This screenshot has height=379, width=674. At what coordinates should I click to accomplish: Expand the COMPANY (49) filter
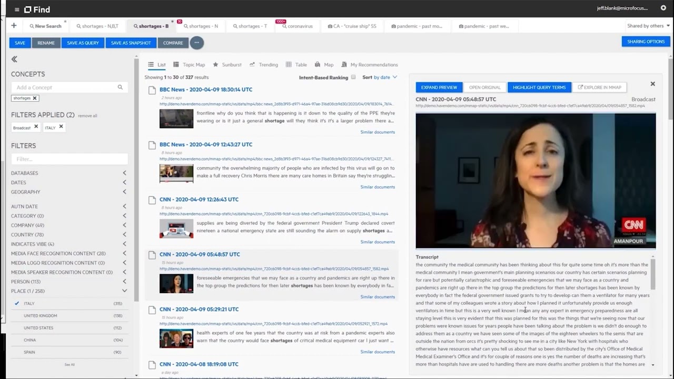(69, 225)
